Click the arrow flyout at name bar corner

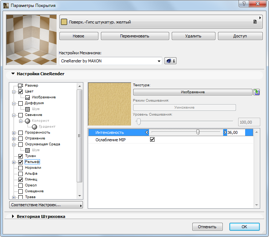tap(260, 18)
